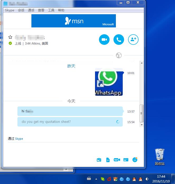
Task: Select the 'hi' message bubble
Action: (x=70, y=111)
